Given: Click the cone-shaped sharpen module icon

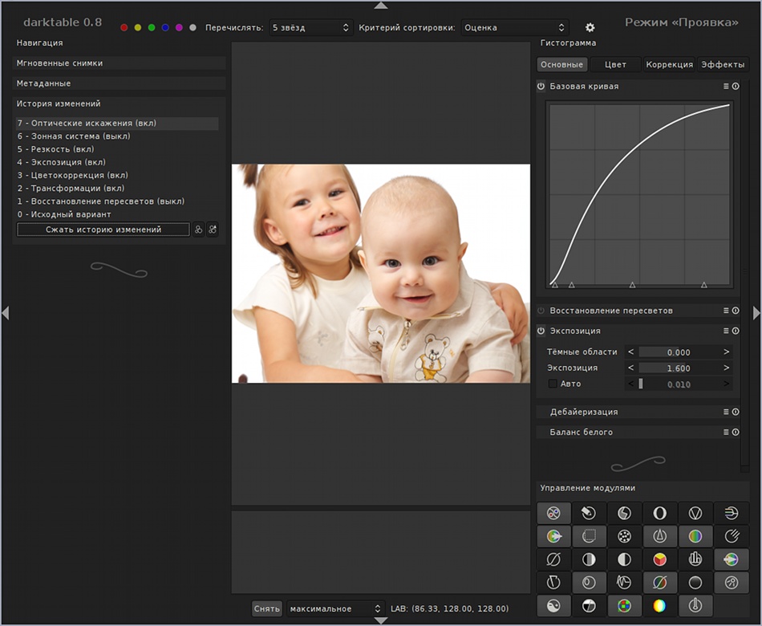Looking at the screenshot, I should point(659,536).
